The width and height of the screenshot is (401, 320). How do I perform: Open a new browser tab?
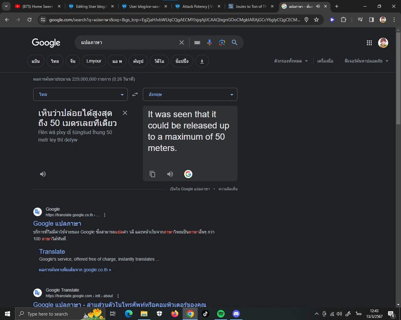coord(337,6)
